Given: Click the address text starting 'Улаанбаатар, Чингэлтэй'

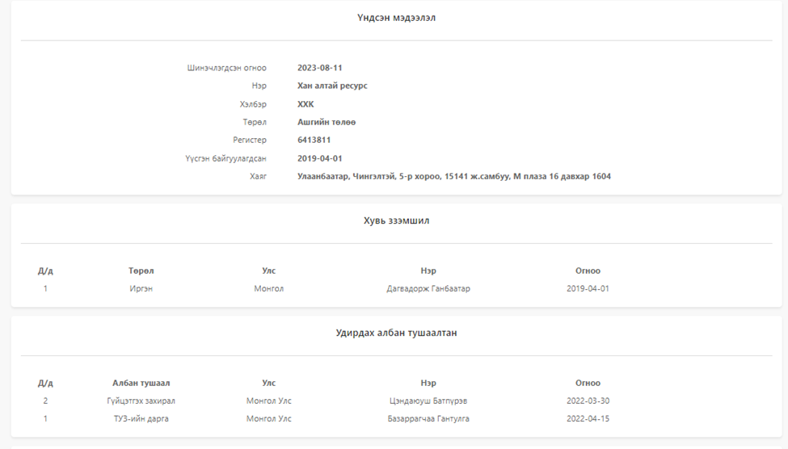Looking at the screenshot, I should (453, 176).
